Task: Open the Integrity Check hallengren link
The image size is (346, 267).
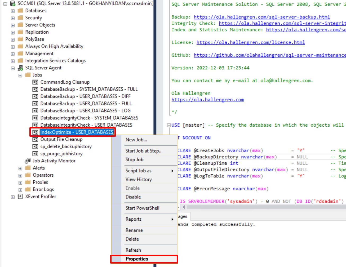Action: (x=282, y=23)
